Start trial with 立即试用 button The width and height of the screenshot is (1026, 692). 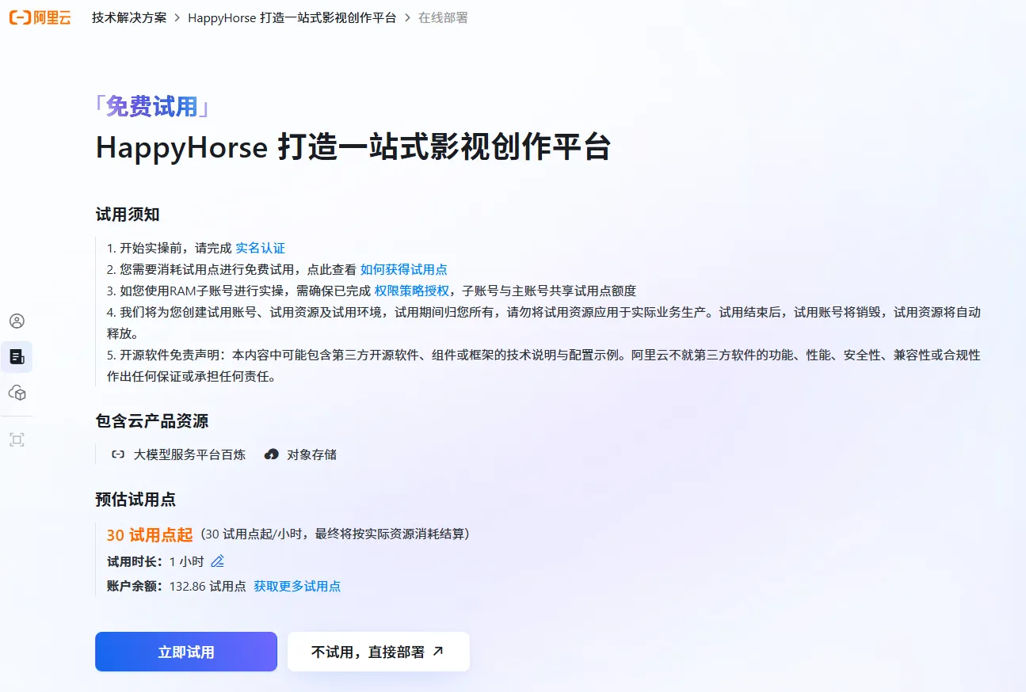186,652
